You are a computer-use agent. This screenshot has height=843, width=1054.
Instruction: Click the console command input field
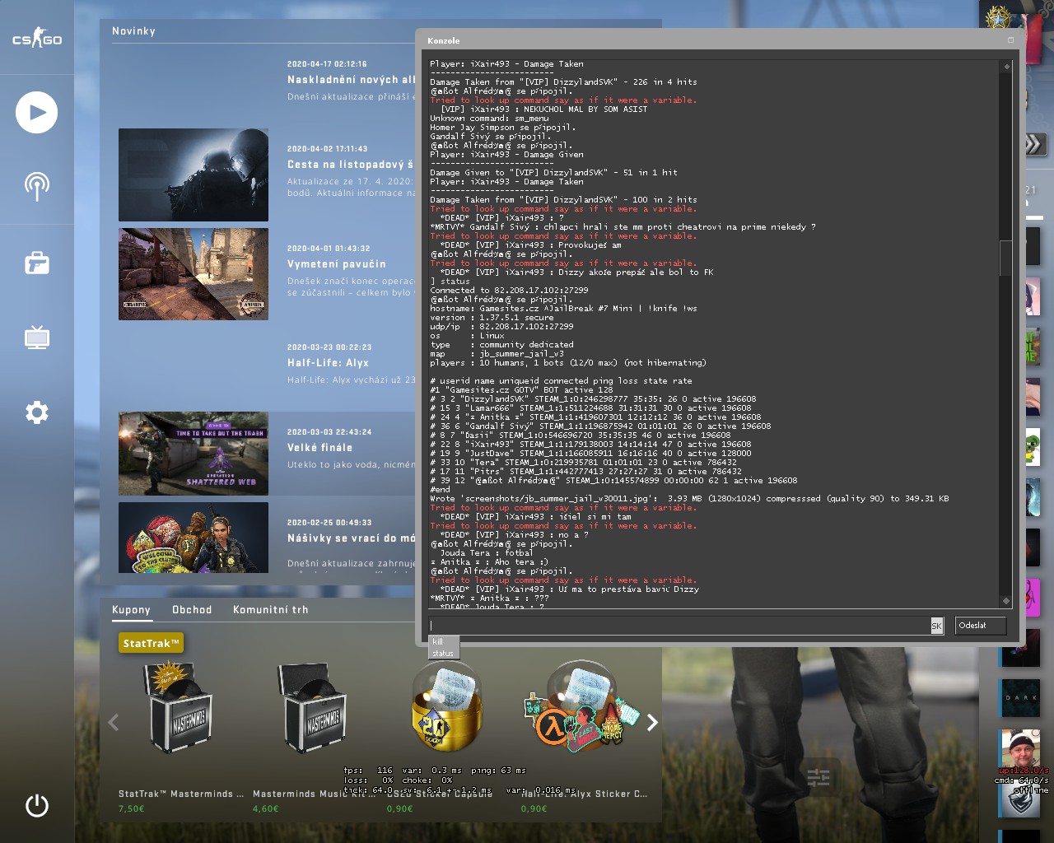[679, 626]
